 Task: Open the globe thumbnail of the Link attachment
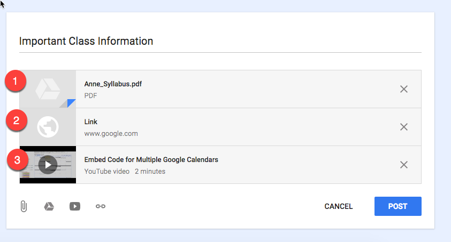tap(48, 127)
